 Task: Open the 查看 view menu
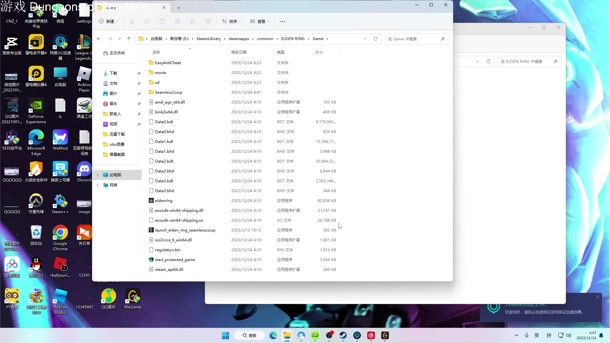tap(260, 21)
